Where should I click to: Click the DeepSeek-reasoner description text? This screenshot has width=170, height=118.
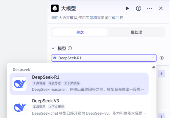point(88,89)
